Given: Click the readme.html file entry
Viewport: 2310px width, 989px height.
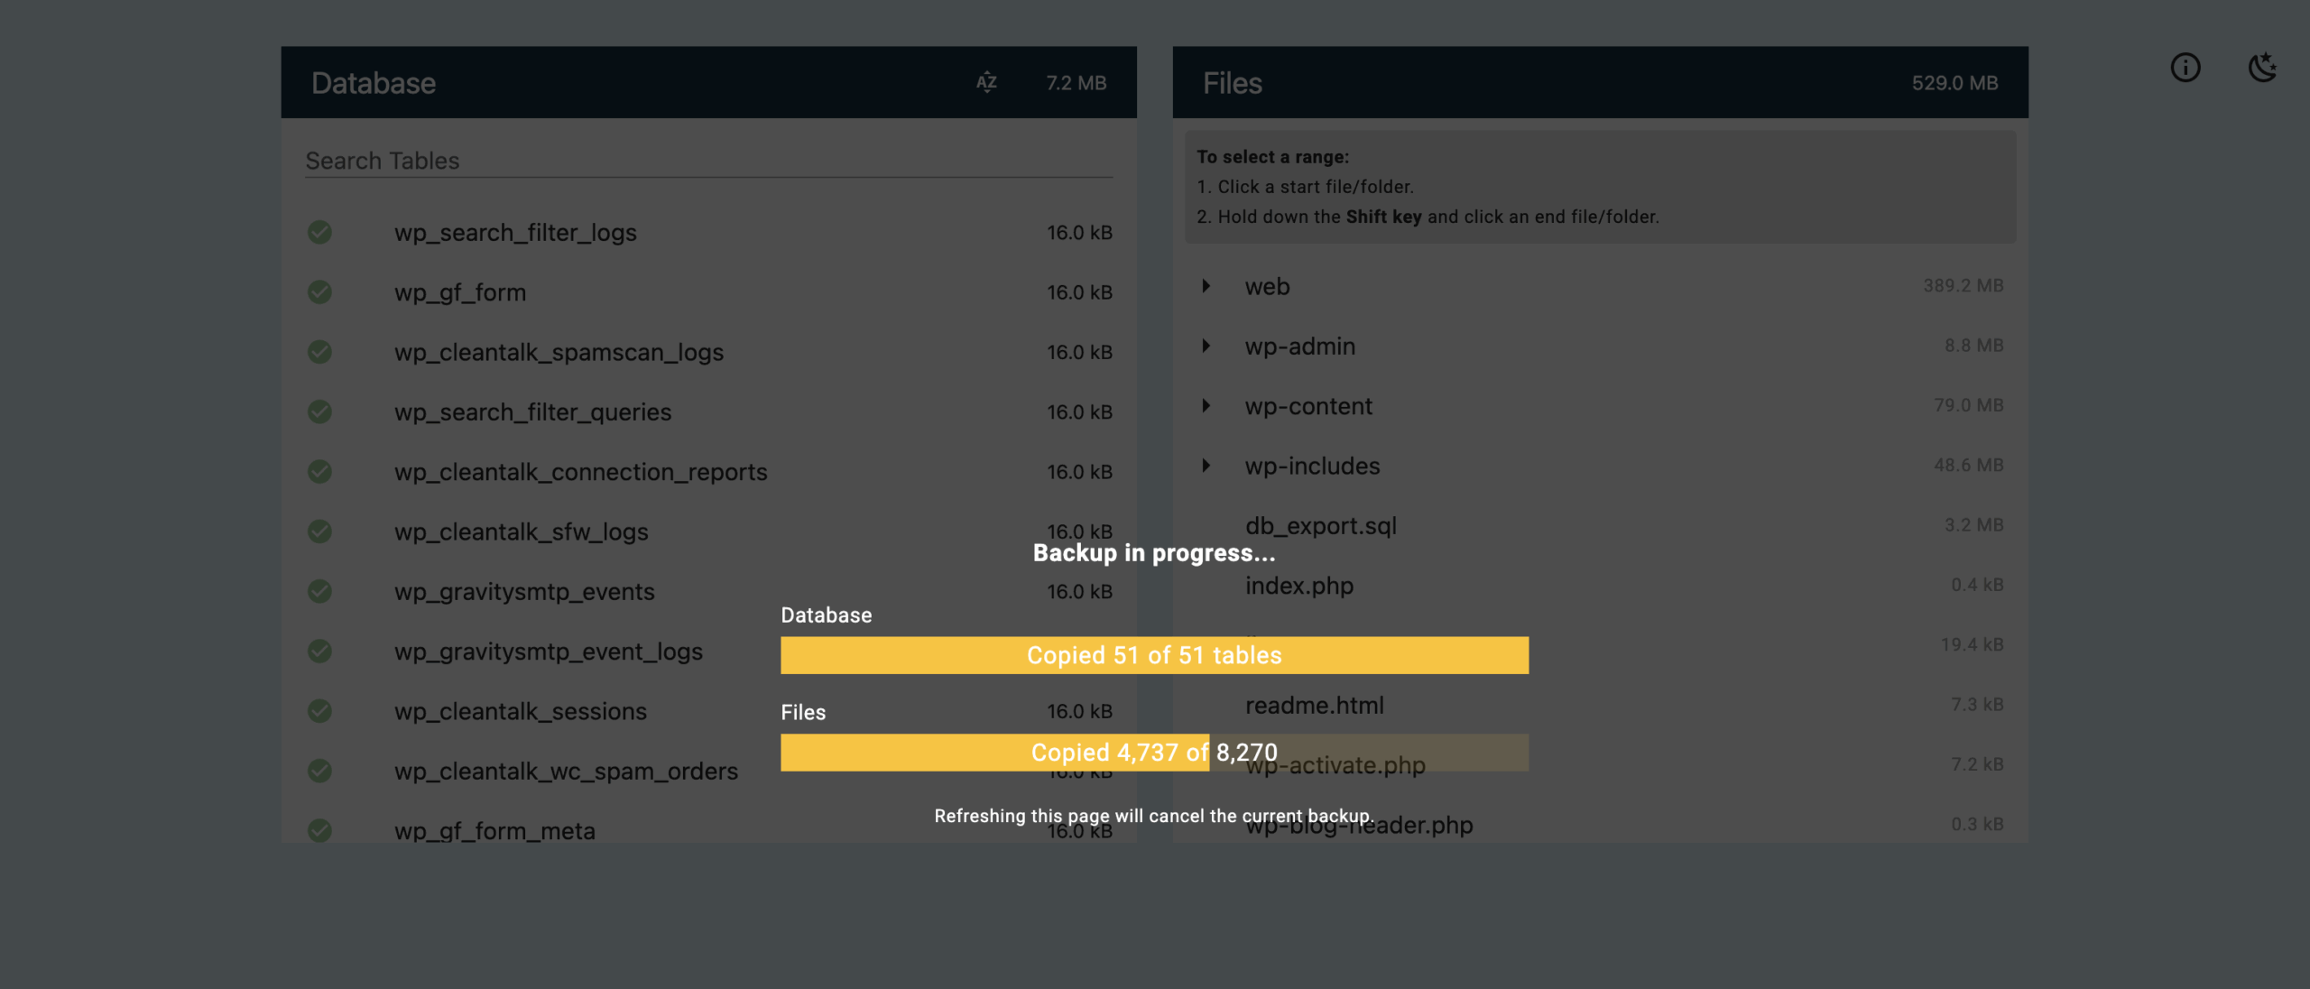Looking at the screenshot, I should (1314, 706).
